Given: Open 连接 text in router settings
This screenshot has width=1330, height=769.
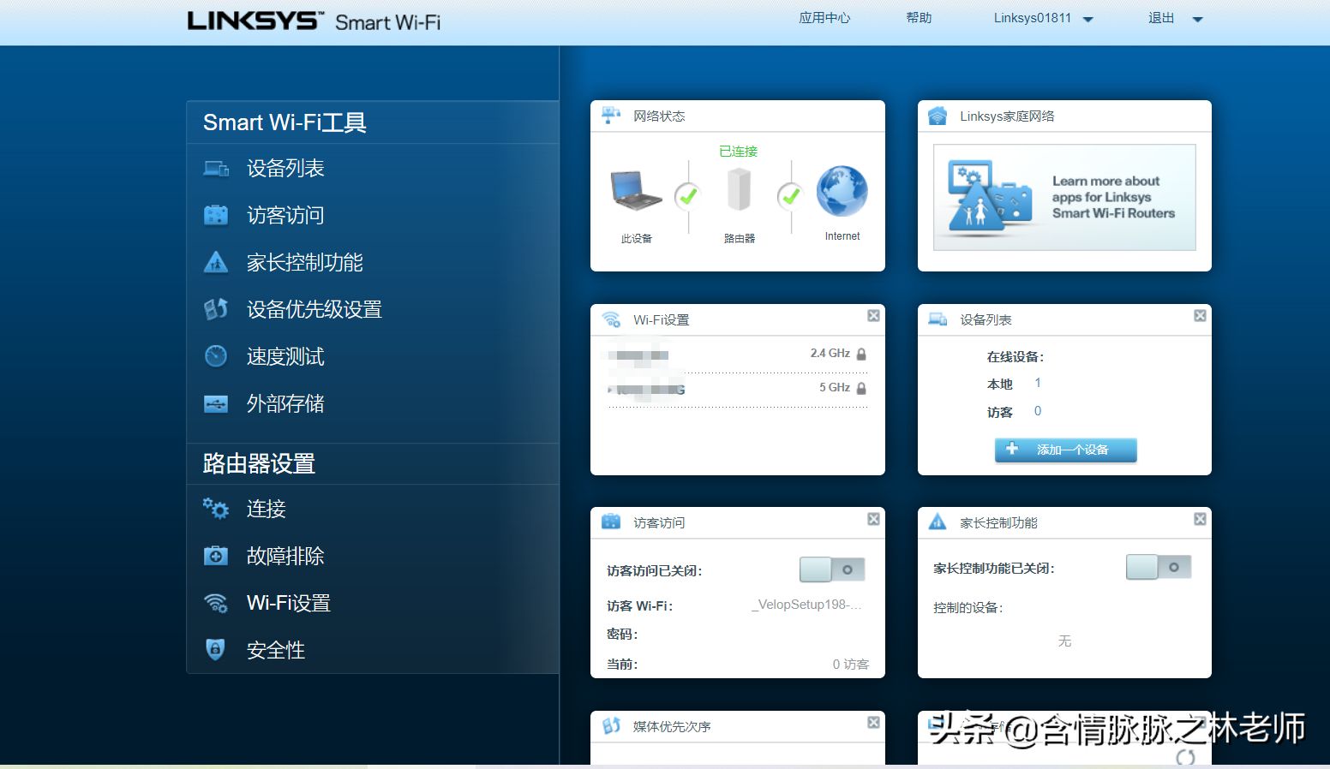Looking at the screenshot, I should pyautogui.click(x=267, y=509).
